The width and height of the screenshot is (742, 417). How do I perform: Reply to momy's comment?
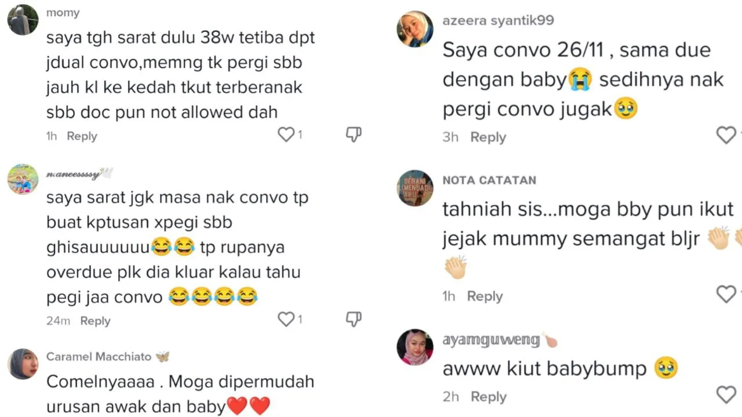(x=82, y=136)
